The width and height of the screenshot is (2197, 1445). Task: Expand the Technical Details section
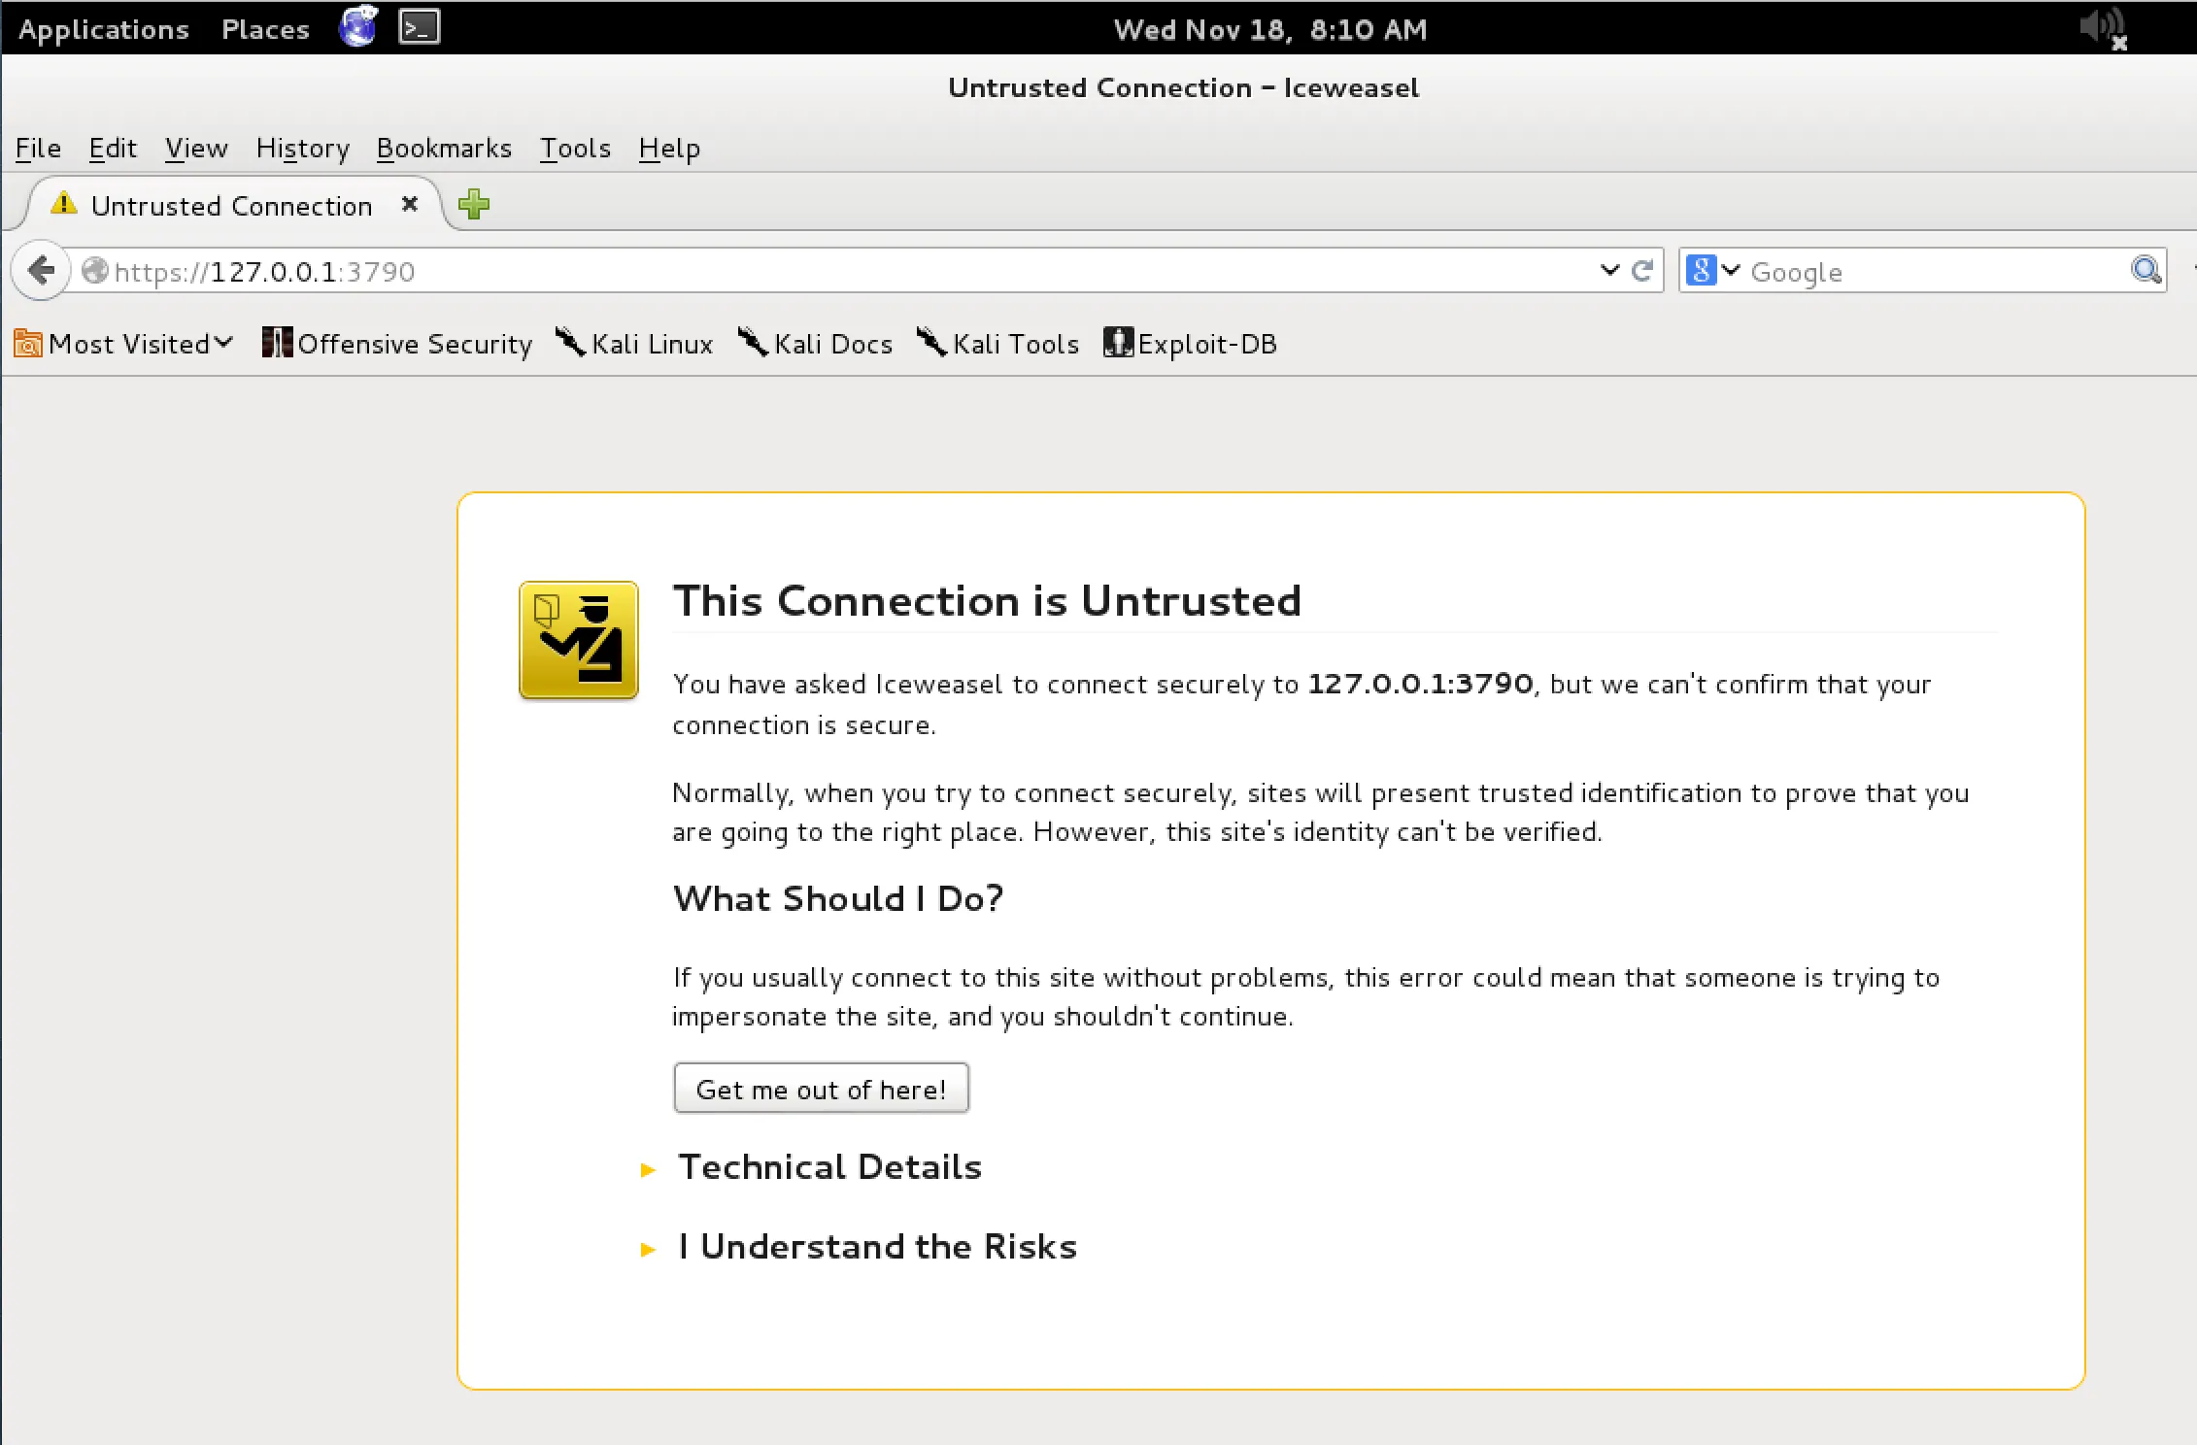[829, 1167]
